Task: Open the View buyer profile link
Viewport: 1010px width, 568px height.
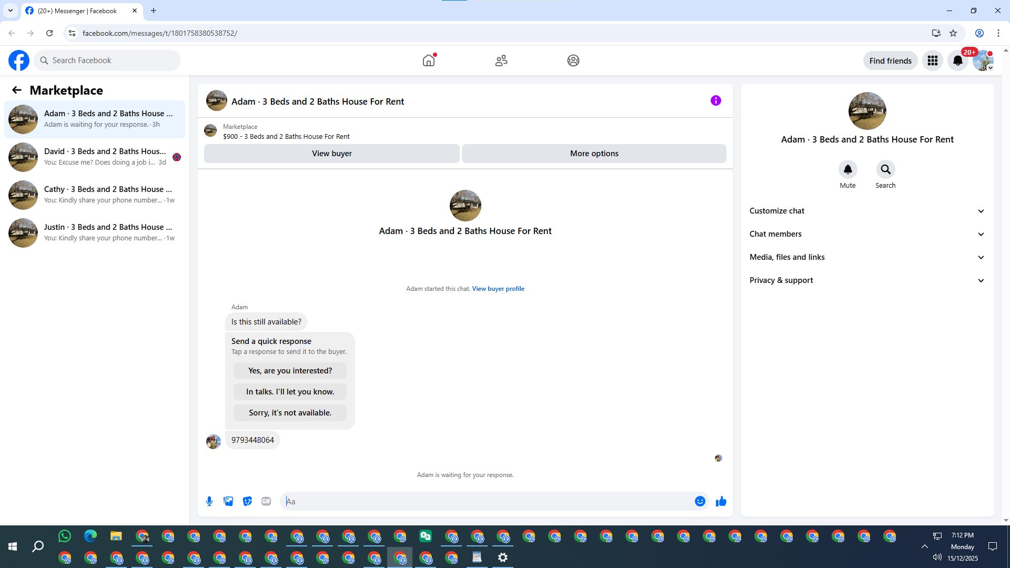Action: (x=498, y=289)
